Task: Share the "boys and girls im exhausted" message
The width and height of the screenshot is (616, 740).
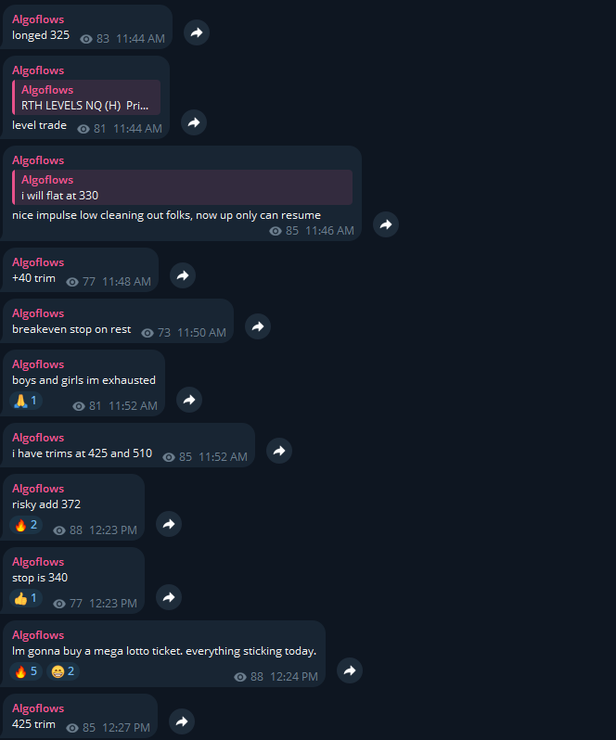Action: click(189, 400)
